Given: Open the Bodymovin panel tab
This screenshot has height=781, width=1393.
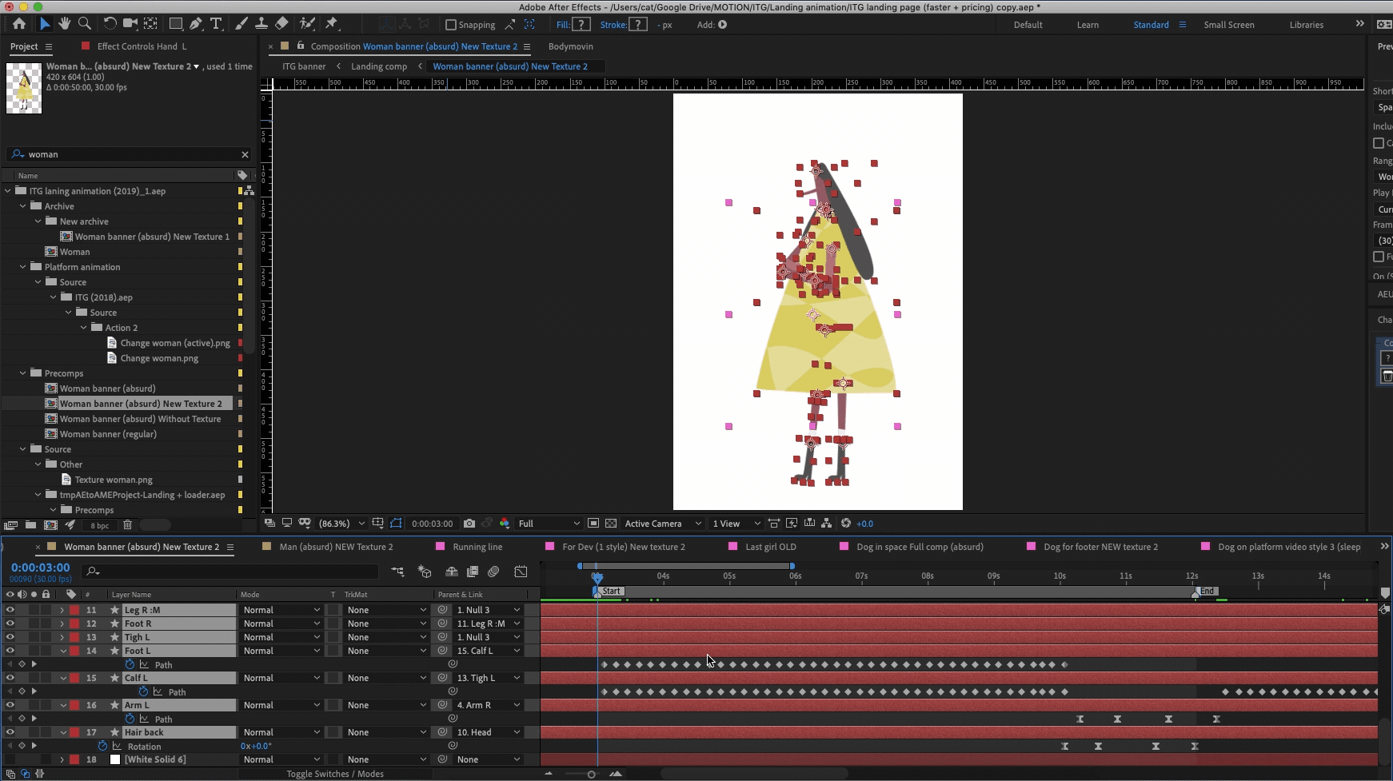Looking at the screenshot, I should click(x=571, y=46).
